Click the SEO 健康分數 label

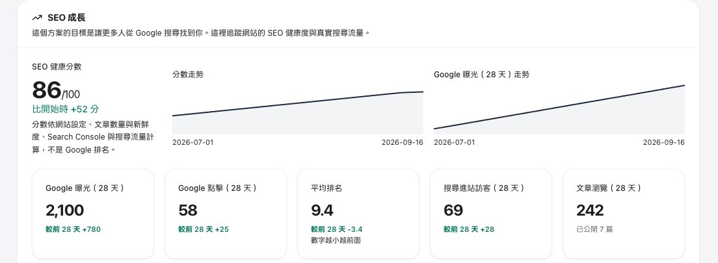tap(57, 66)
